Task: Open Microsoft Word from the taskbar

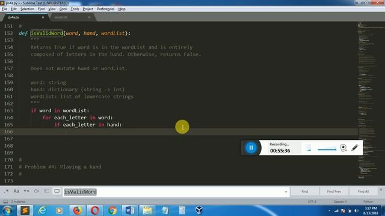Action: pos(130,211)
